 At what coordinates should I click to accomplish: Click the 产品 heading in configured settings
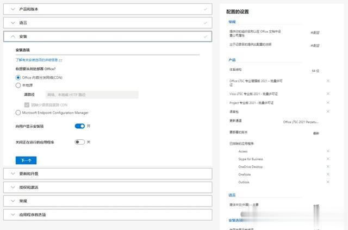232,60
